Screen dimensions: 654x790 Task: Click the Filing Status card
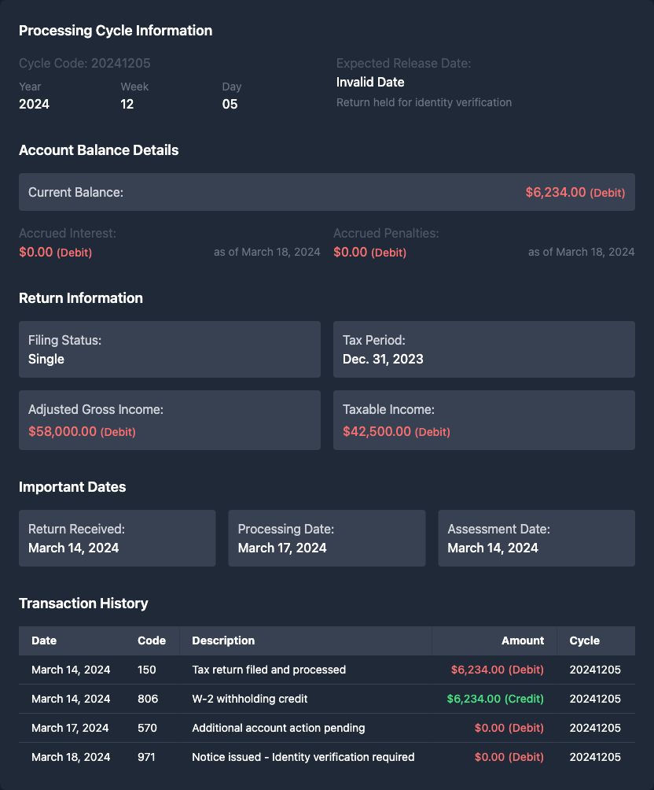coord(170,349)
